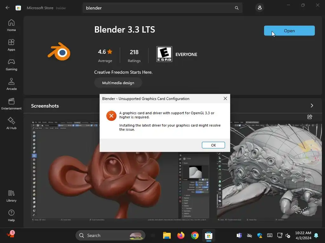Click the Microsoft Store taskbar icon
Viewport: 325px width, 243px height.
(x=209, y=235)
